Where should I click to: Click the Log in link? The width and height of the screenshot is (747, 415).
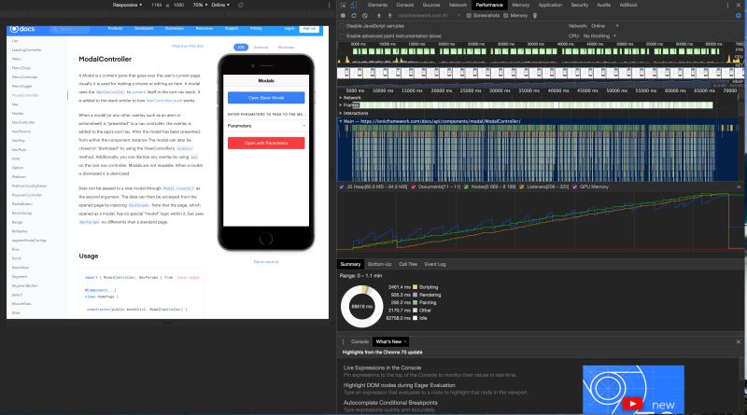tap(289, 29)
